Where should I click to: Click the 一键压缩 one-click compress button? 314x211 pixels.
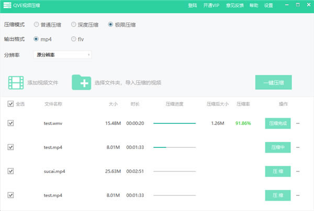[x=273, y=83]
